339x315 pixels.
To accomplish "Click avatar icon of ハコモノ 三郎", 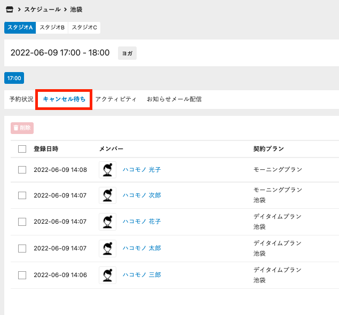I will click(x=107, y=275).
